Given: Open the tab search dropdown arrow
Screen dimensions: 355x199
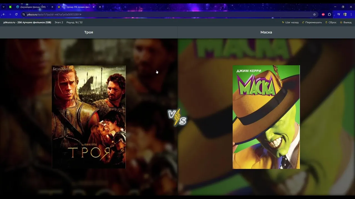Looking at the screenshot, I should point(3,7).
